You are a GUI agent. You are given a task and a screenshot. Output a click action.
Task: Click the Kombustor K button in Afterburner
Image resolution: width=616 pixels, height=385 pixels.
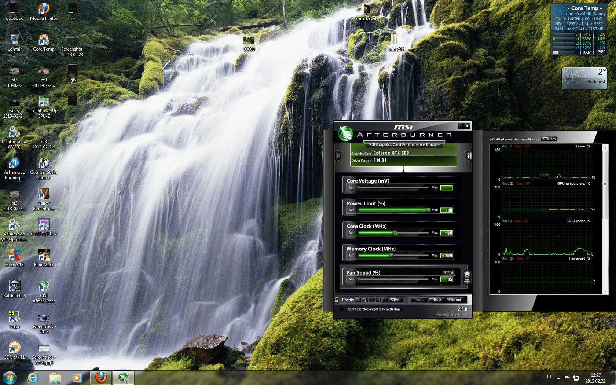338,156
